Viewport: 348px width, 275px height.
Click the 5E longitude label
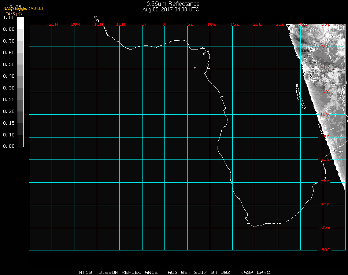click(x=190, y=24)
